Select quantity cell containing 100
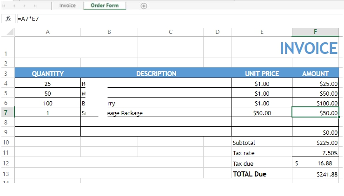This screenshot has height=196, width=344. [x=47, y=103]
